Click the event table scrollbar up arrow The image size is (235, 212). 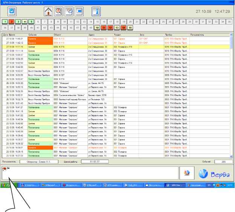point(231,35)
